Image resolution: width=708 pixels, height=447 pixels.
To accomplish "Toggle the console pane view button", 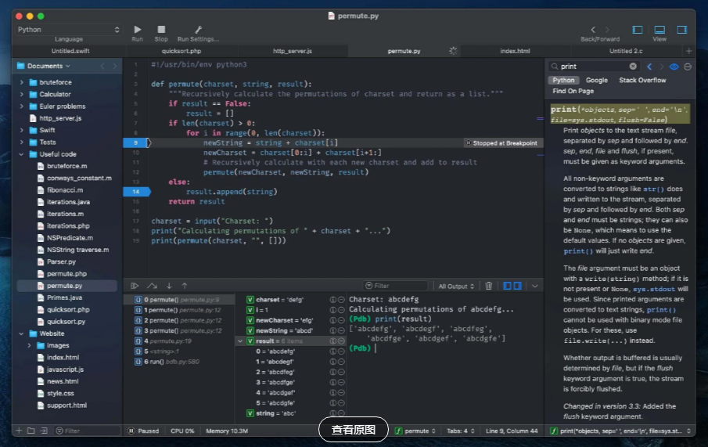I will tap(517, 286).
